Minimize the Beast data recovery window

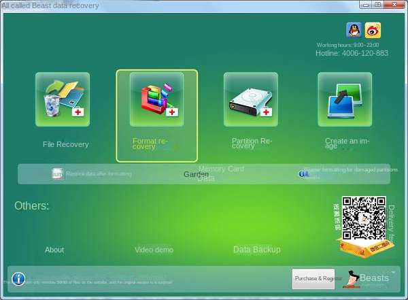tap(366, 5)
